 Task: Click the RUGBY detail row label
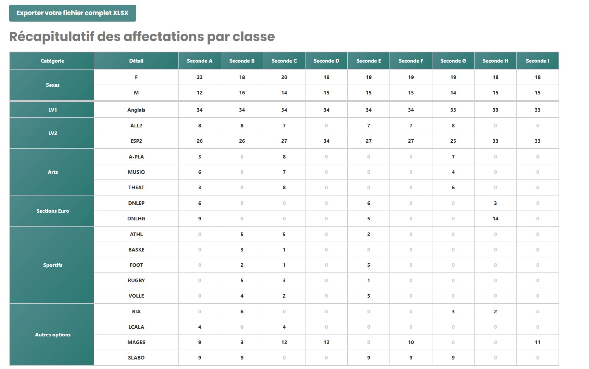(x=136, y=280)
